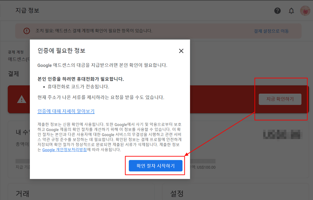The width and height of the screenshot is (313, 200).
Task: Open the help question mark icon
Action: [277, 11]
